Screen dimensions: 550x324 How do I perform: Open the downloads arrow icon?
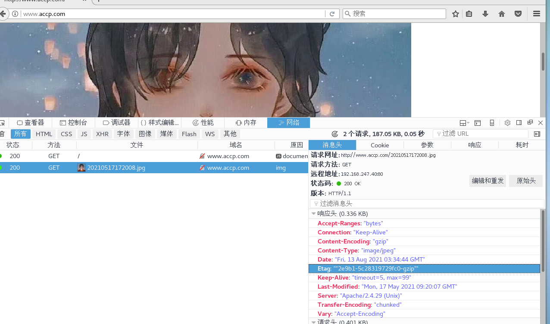point(485,14)
